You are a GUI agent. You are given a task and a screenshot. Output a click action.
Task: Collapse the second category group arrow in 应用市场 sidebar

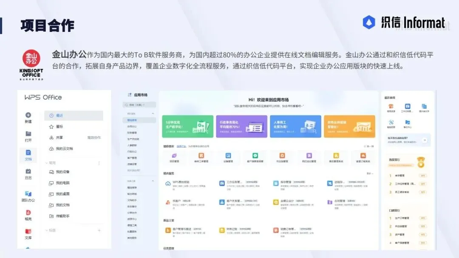(153, 181)
